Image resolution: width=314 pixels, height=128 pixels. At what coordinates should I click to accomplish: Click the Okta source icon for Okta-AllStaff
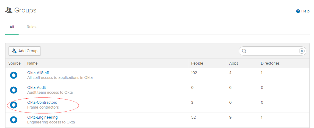coord(13,75)
